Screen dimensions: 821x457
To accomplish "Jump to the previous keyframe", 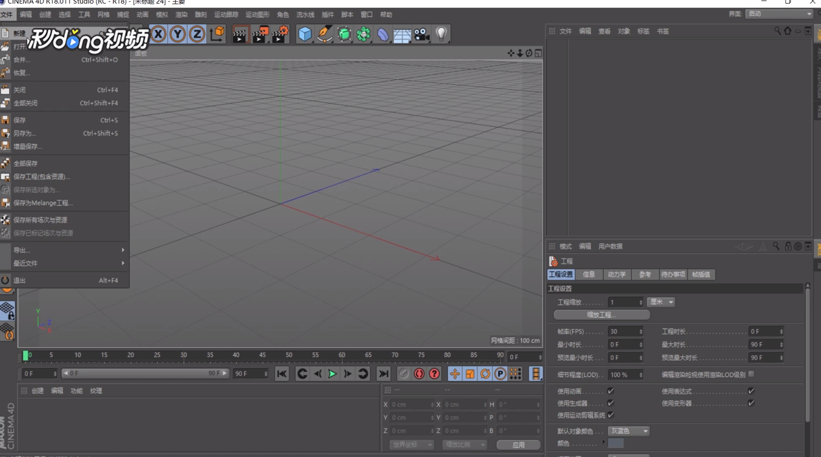I will point(302,374).
